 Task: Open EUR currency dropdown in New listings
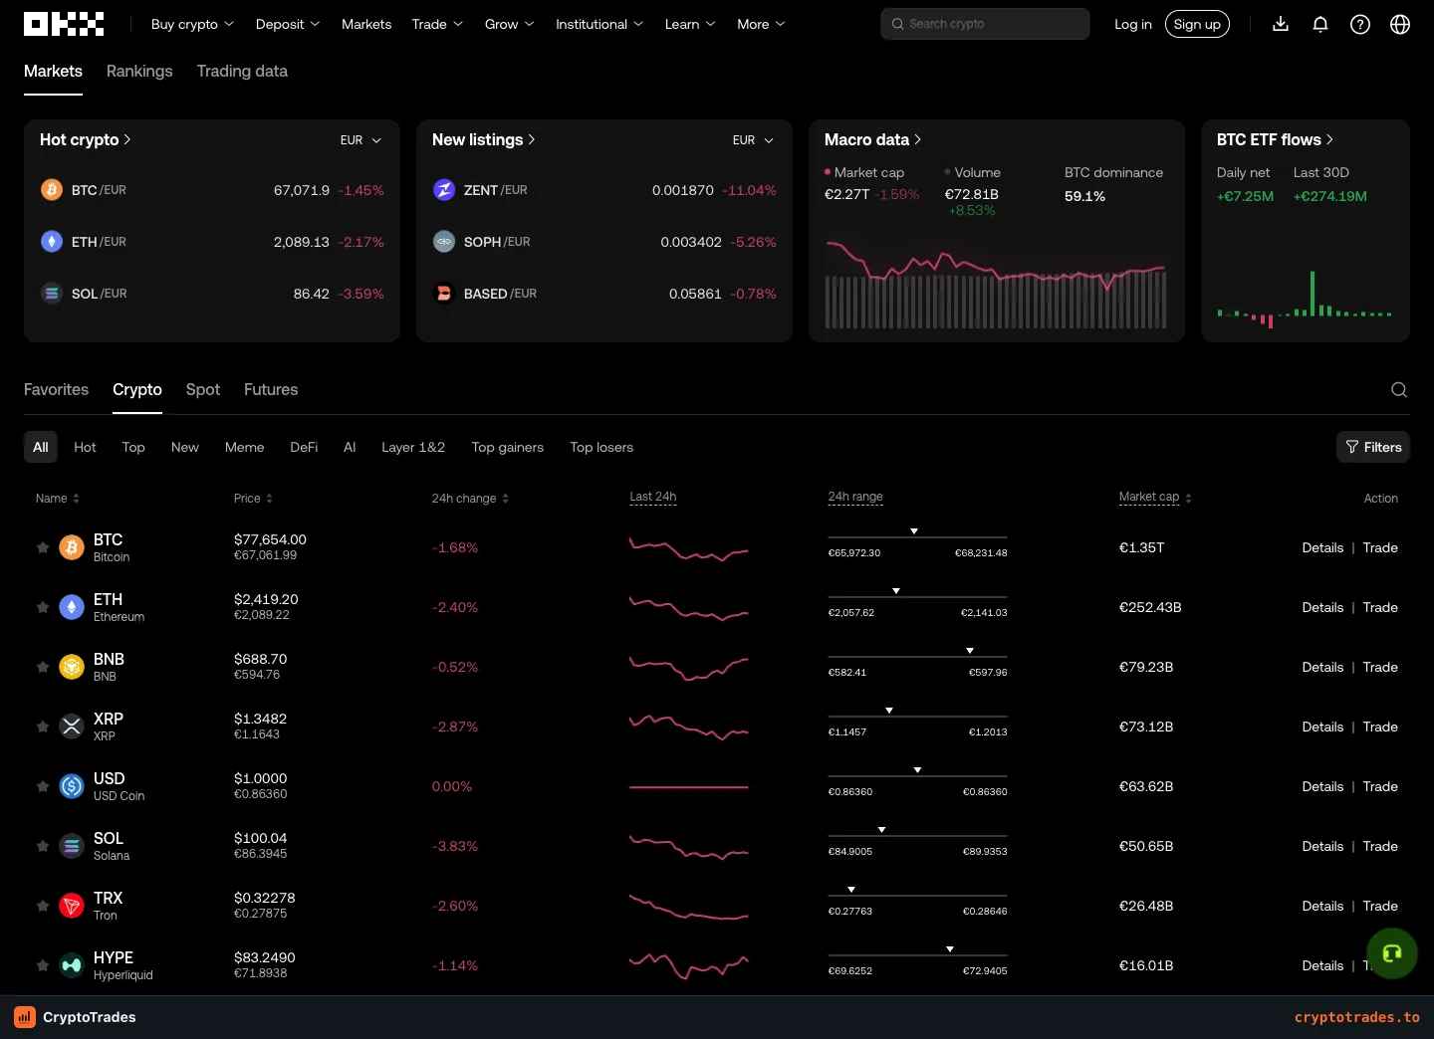pyautogui.click(x=753, y=140)
